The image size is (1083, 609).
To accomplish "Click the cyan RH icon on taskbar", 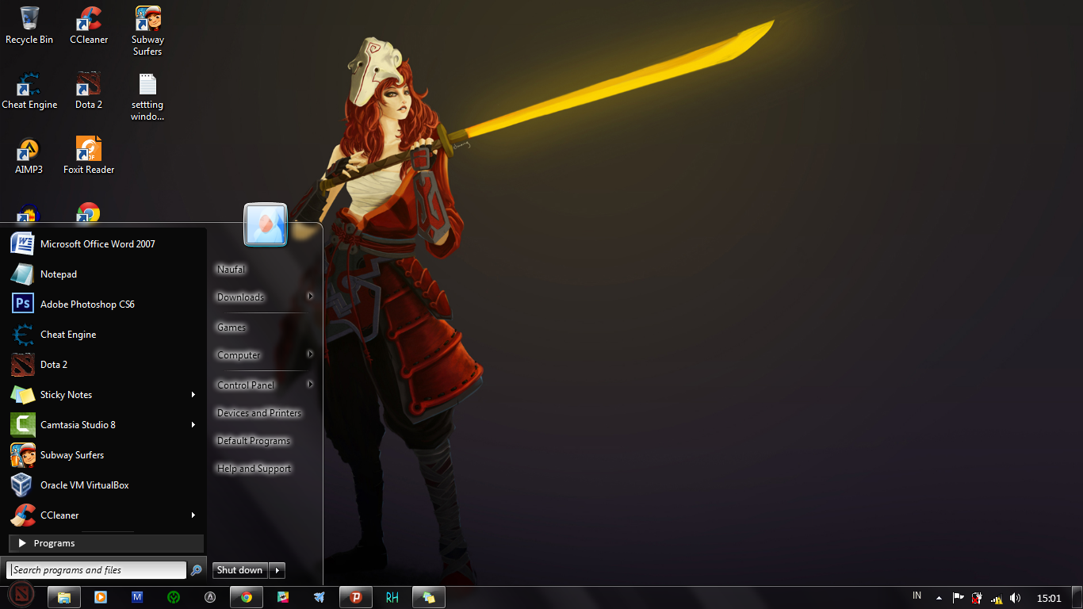I will (x=392, y=597).
